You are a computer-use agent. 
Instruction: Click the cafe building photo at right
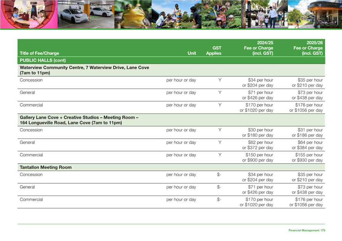pyautogui.click(x=315, y=14)
